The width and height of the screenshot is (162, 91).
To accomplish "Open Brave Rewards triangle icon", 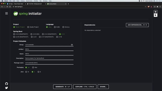I will coord(151,7).
